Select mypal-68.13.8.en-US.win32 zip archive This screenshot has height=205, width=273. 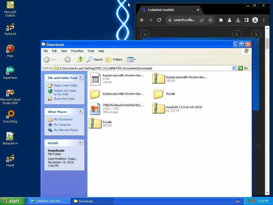(x=177, y=108)
